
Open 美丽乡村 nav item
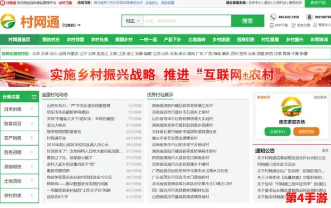tap(124, 39)
